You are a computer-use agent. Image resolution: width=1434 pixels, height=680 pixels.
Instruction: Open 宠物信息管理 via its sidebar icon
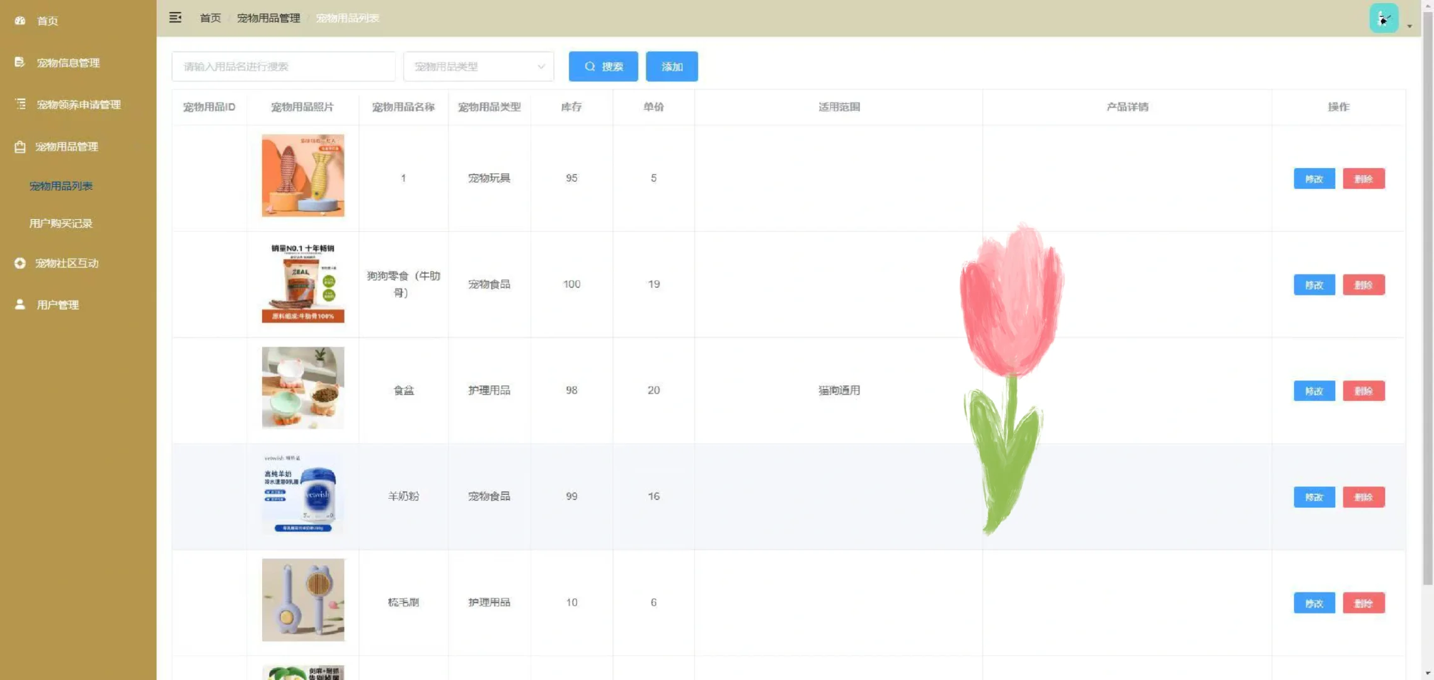(x=19, y=62)
